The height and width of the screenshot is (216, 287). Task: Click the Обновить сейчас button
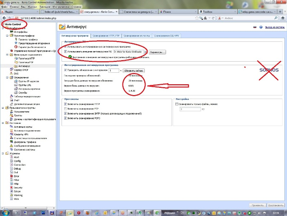tap(134, 71)
